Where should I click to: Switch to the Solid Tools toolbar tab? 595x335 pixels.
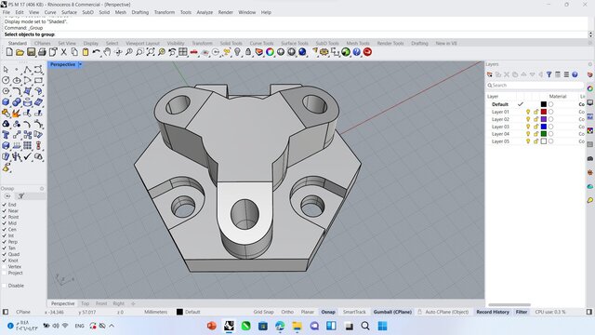coord(231,44)
